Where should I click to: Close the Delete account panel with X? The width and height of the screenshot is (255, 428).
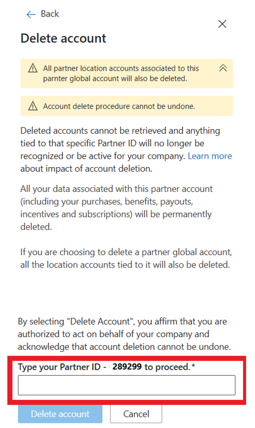tap(222, 24)
